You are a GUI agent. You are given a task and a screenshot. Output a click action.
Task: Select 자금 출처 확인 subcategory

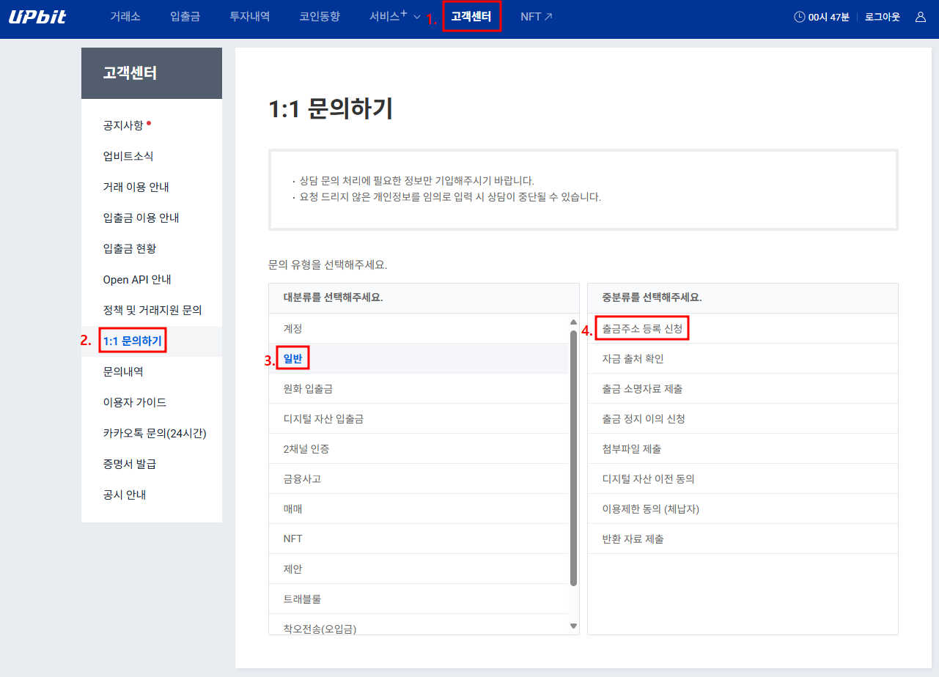(635, 358)
